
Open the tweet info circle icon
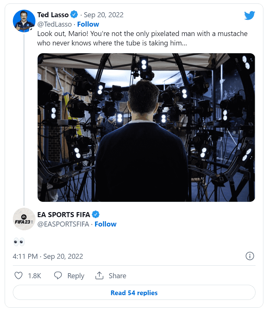click(250, 256)
